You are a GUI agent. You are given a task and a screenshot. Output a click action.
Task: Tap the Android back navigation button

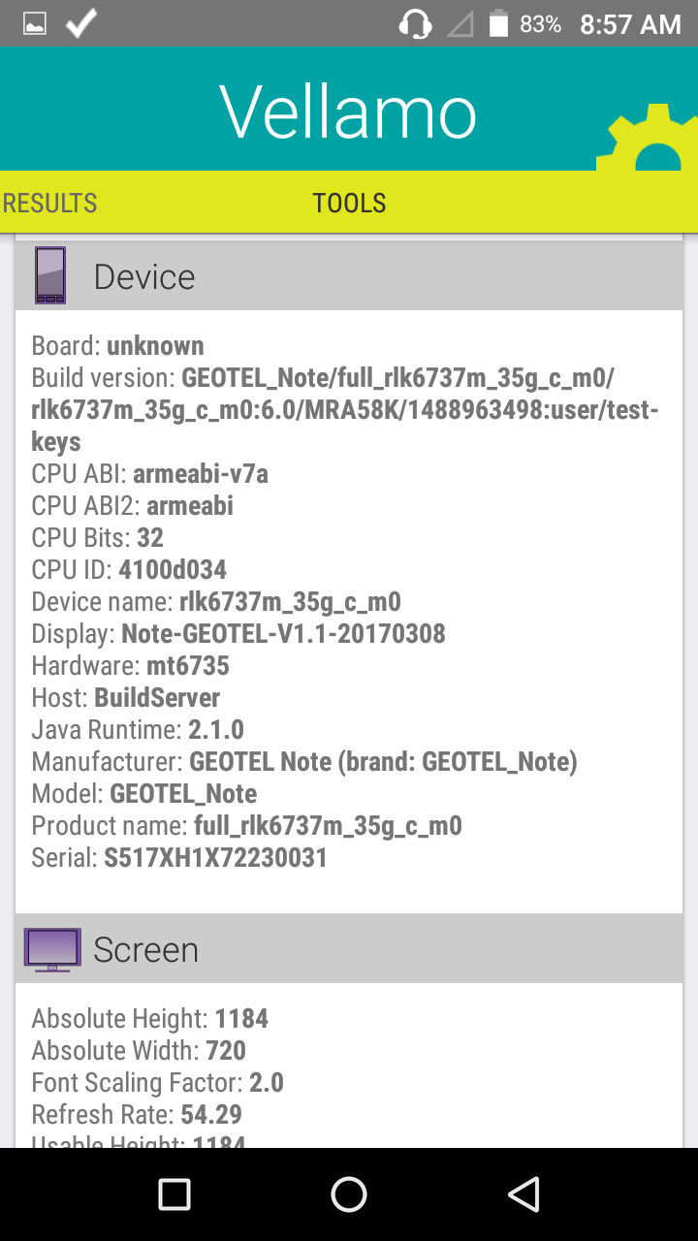[x=523, y=1194]
